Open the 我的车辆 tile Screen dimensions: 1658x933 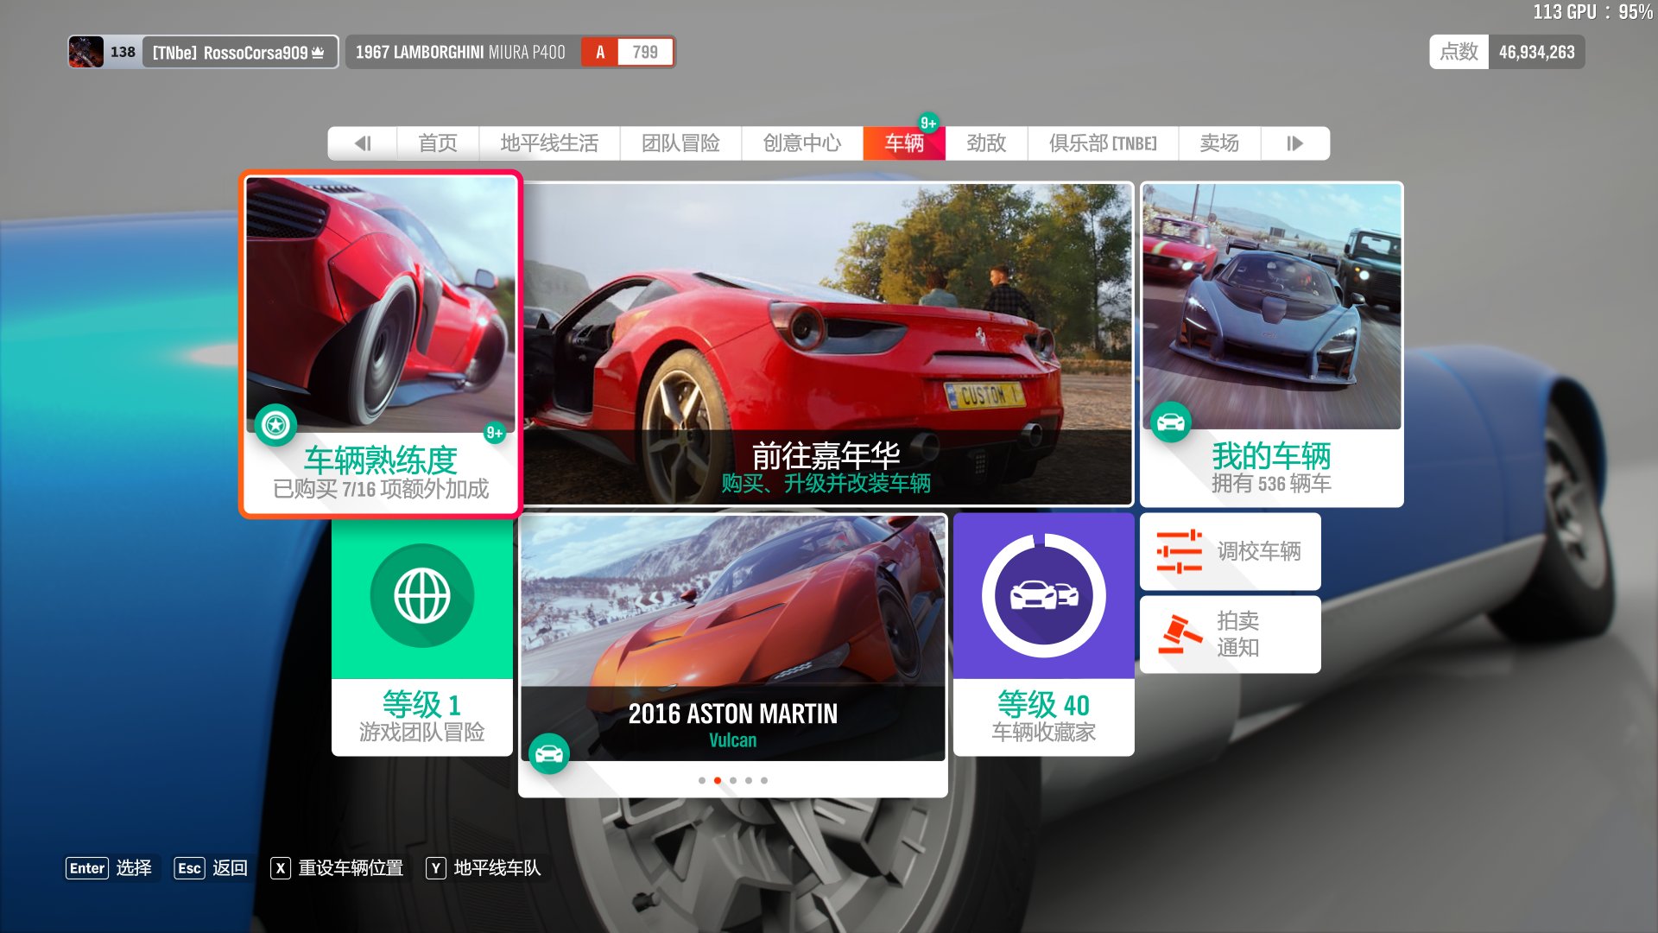click(x=1271, y=344)
